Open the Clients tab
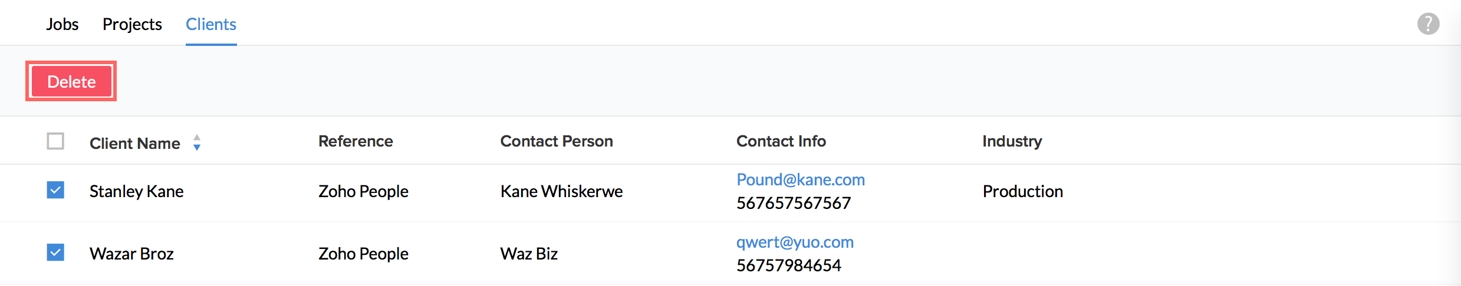Image resolution: width=1461 pixels, height=286 pixels. click(x=211, y=24)
